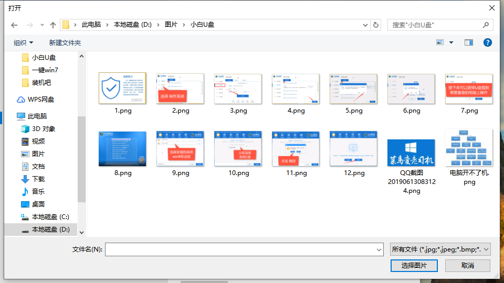Click 新建文件夹 new folder command
504x283 pixels.
click(x=65, y=42)
